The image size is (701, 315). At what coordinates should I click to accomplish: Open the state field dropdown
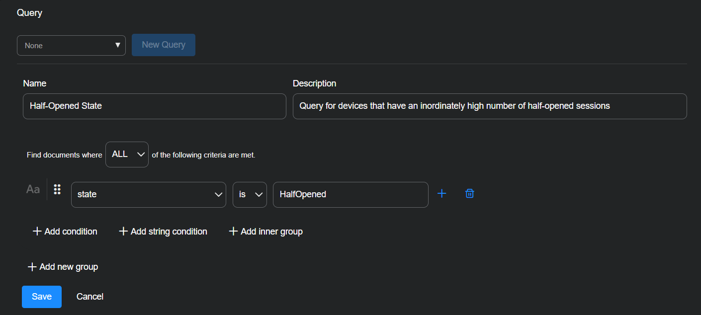[149, 194]
